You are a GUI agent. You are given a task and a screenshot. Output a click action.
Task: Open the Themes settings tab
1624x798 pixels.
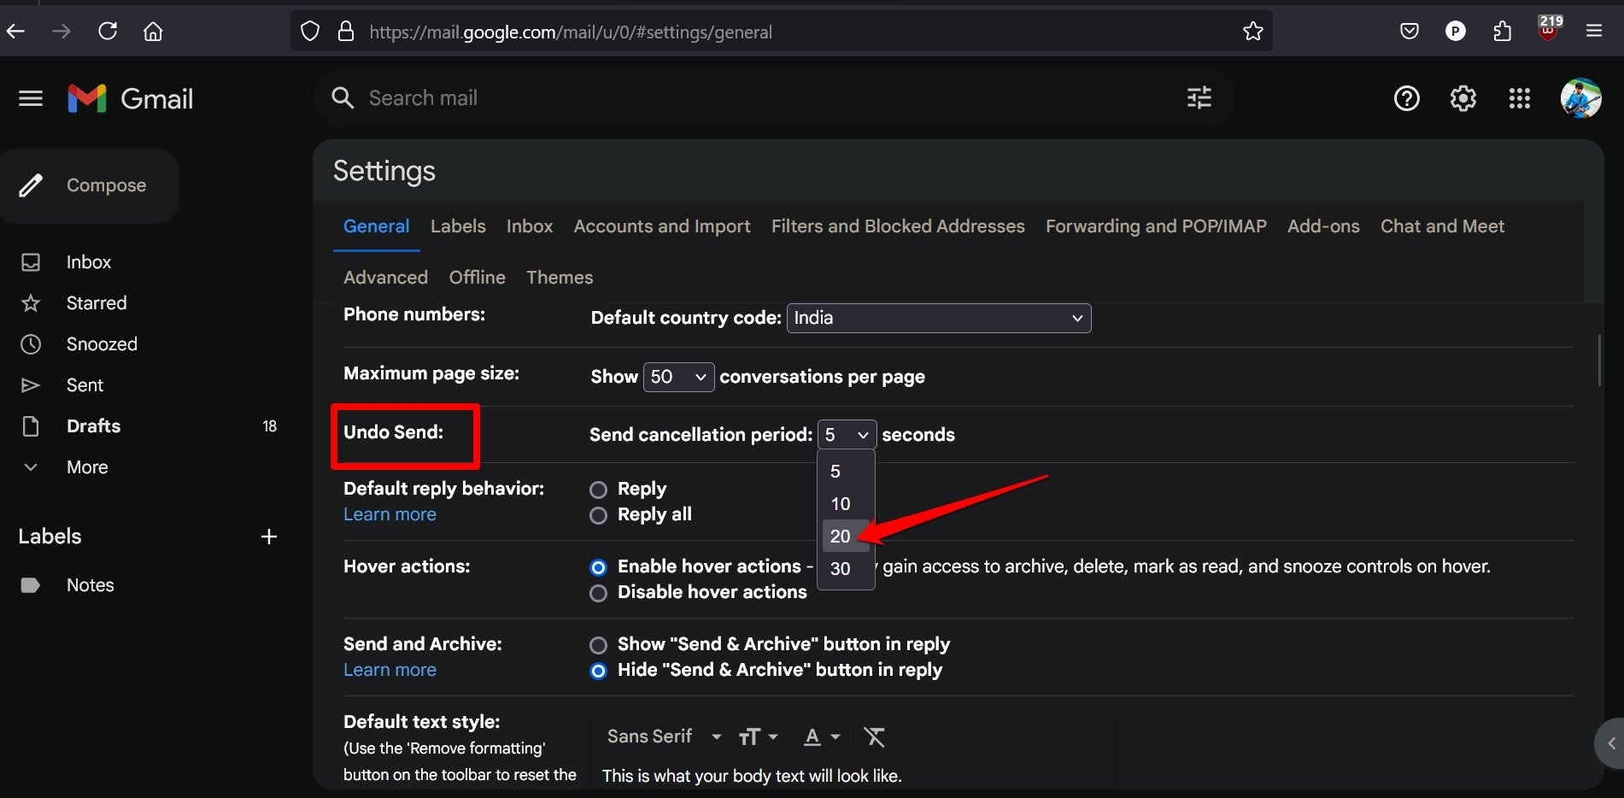[560, 278]
